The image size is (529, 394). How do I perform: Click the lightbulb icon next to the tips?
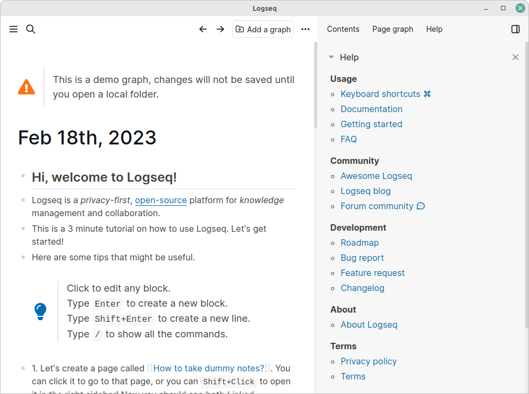click(x=40, y=312)
